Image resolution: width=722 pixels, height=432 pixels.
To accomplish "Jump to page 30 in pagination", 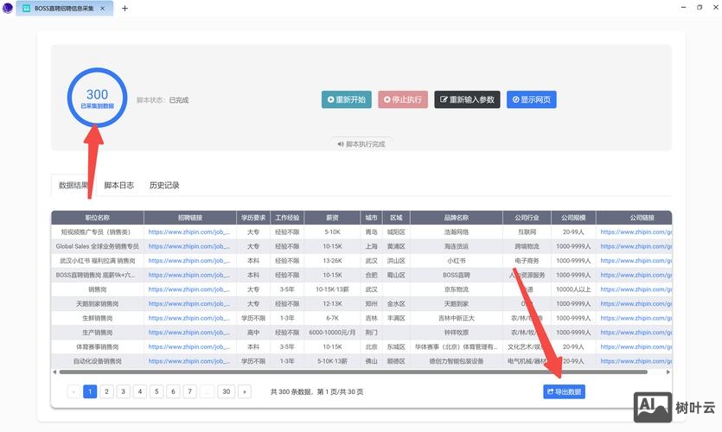I will point(227,391).
